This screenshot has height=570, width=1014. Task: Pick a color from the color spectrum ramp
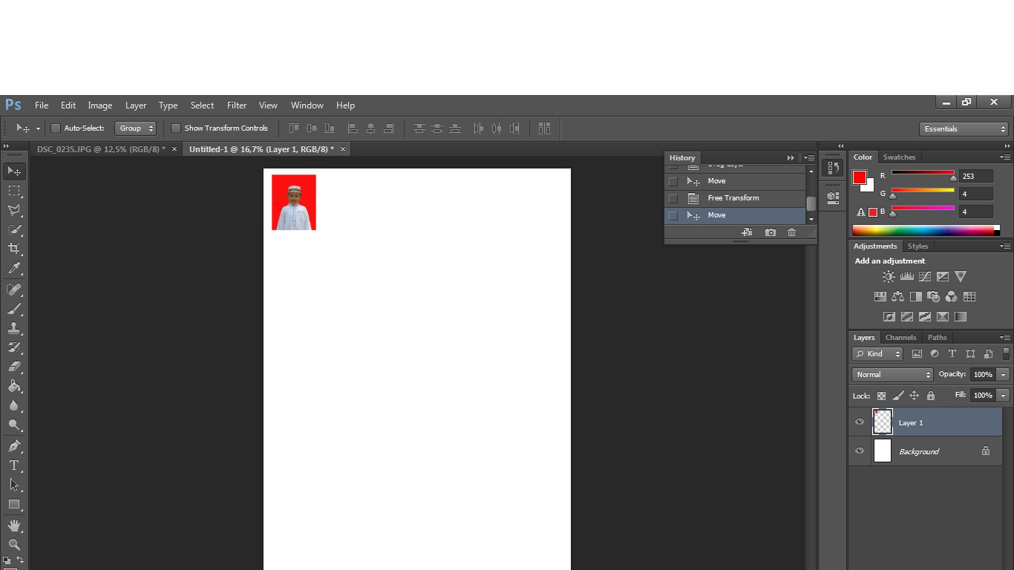[x=926, y=230]
